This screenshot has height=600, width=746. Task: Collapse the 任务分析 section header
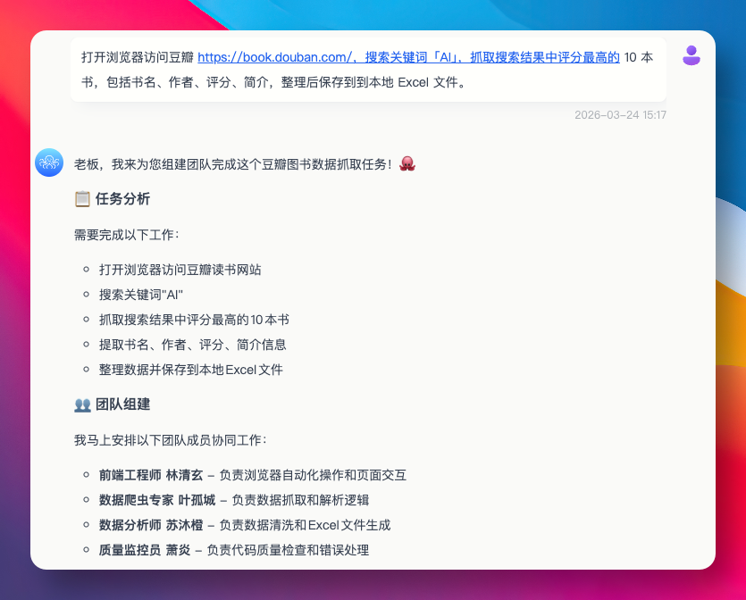click(x=121, y=198)
